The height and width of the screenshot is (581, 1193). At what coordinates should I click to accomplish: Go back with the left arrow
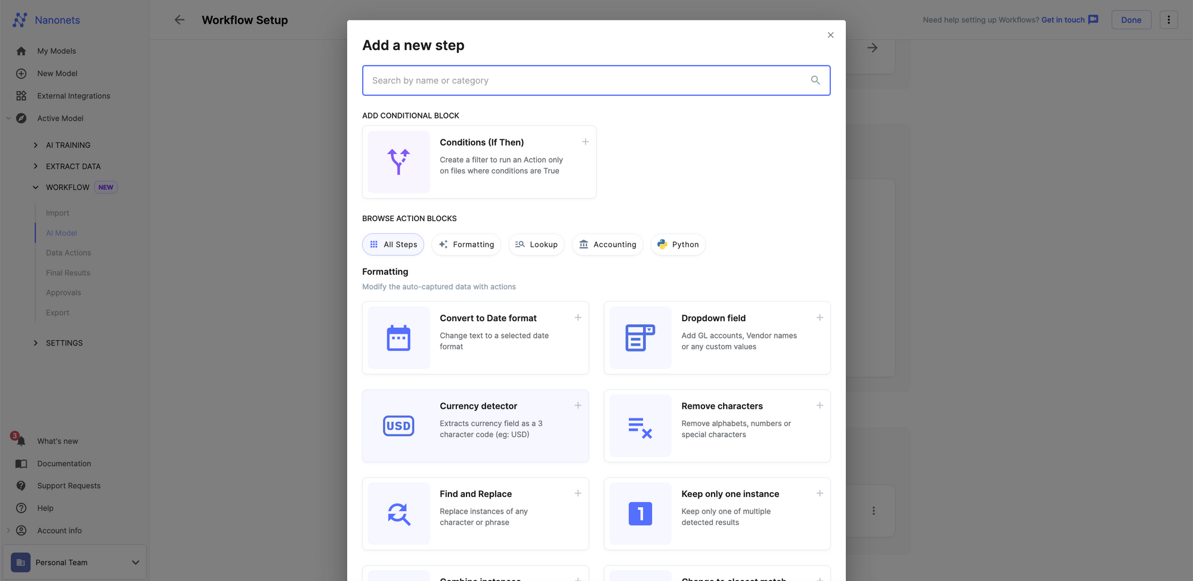(x=180, y=20)
